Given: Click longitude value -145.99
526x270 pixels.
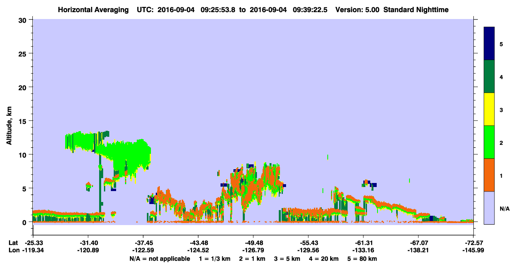Looking at the screenshot, I should (473, 251).
